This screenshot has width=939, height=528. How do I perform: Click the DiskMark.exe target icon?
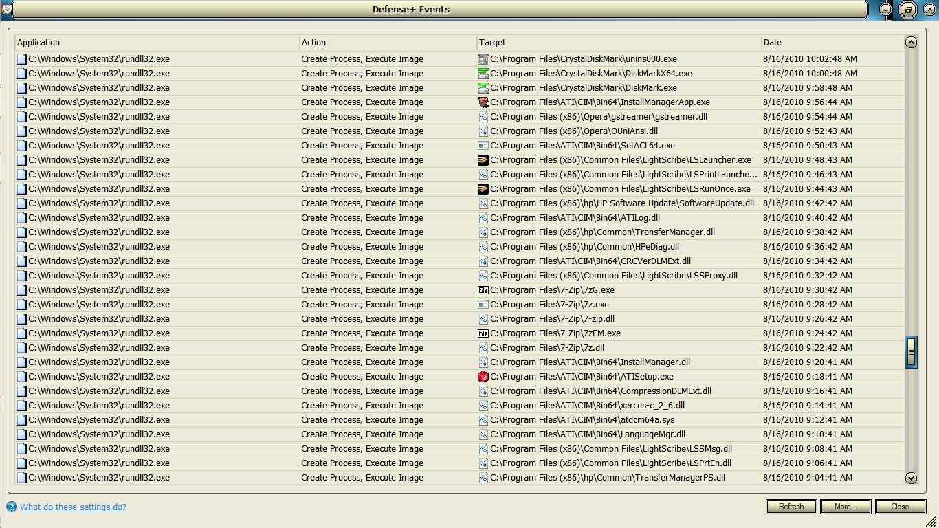point(483,88)
